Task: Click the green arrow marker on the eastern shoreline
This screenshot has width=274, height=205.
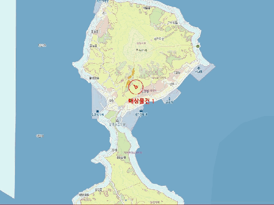Action: 198,46
